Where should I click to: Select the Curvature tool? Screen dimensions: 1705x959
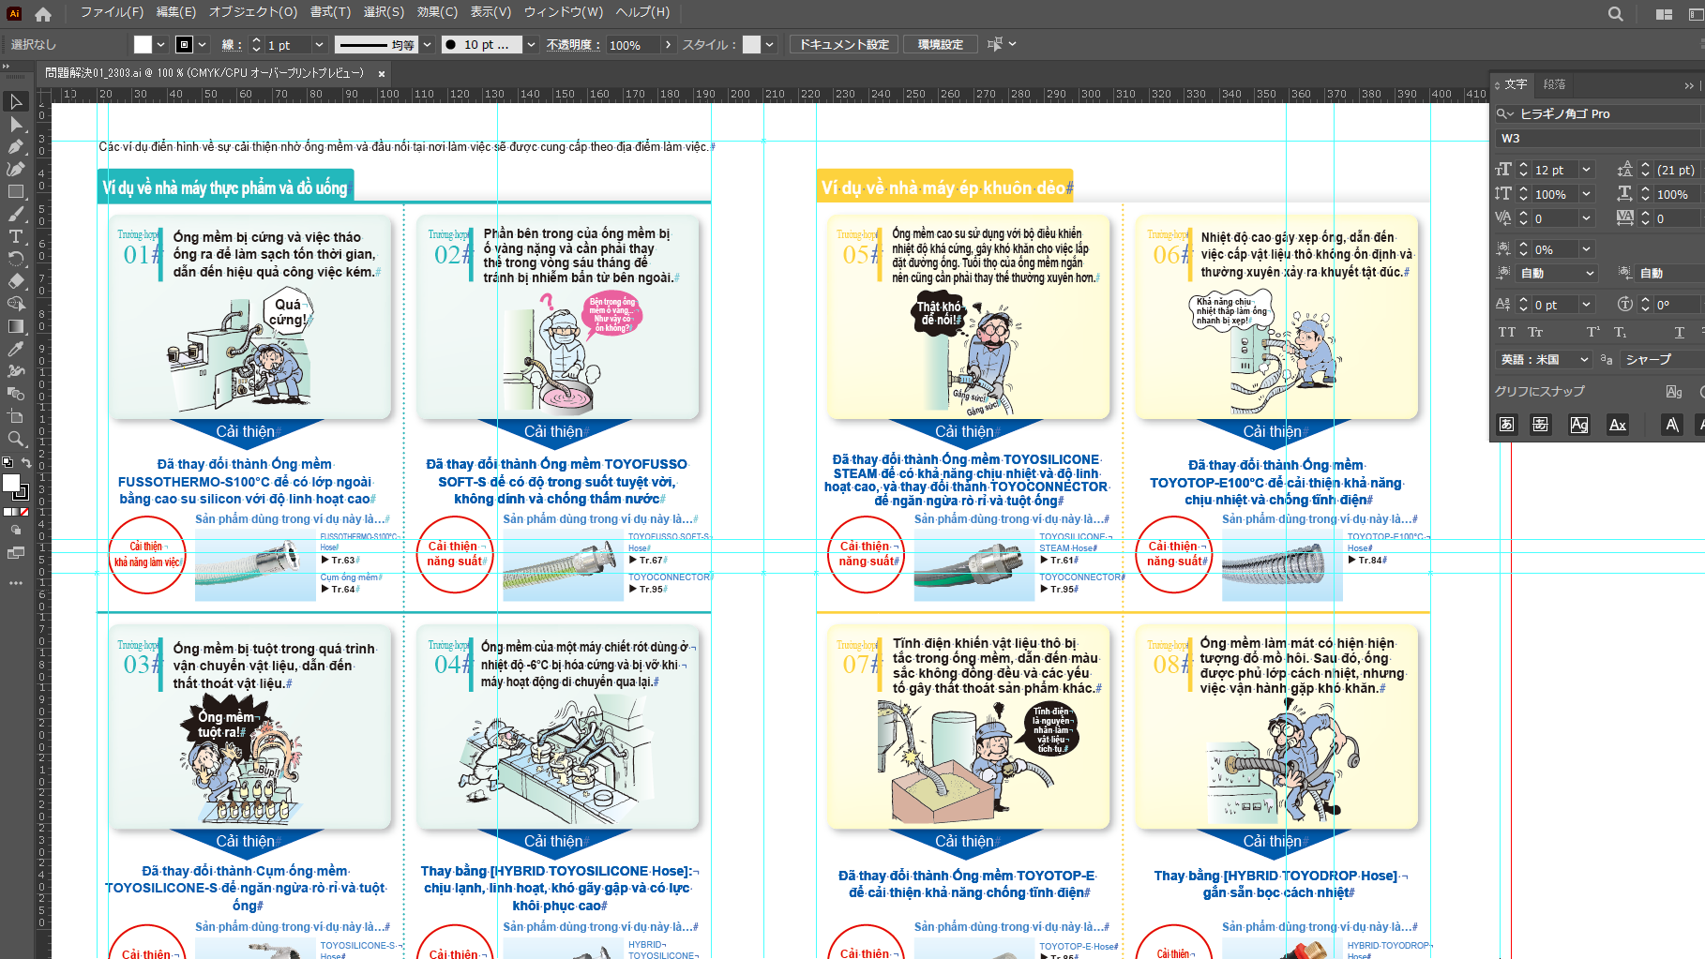[16, 169]
